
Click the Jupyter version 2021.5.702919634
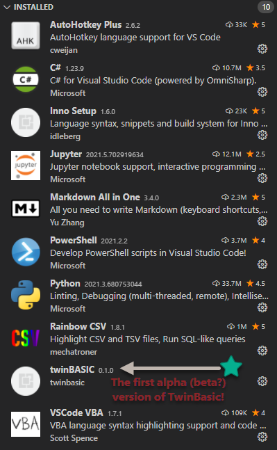pyautogui.click(x=115, y=154)
